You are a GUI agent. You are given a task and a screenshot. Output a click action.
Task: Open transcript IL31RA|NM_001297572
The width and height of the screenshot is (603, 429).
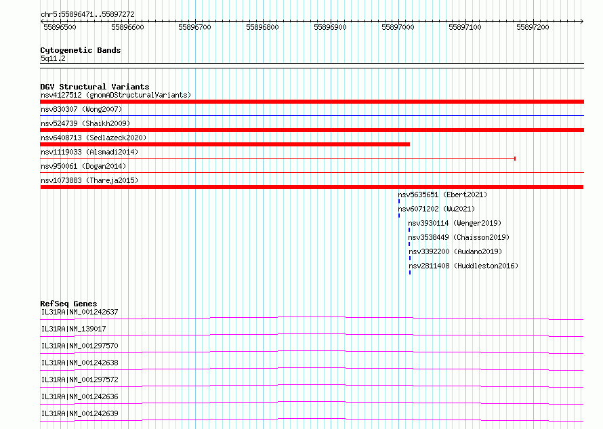pos(79,380)
